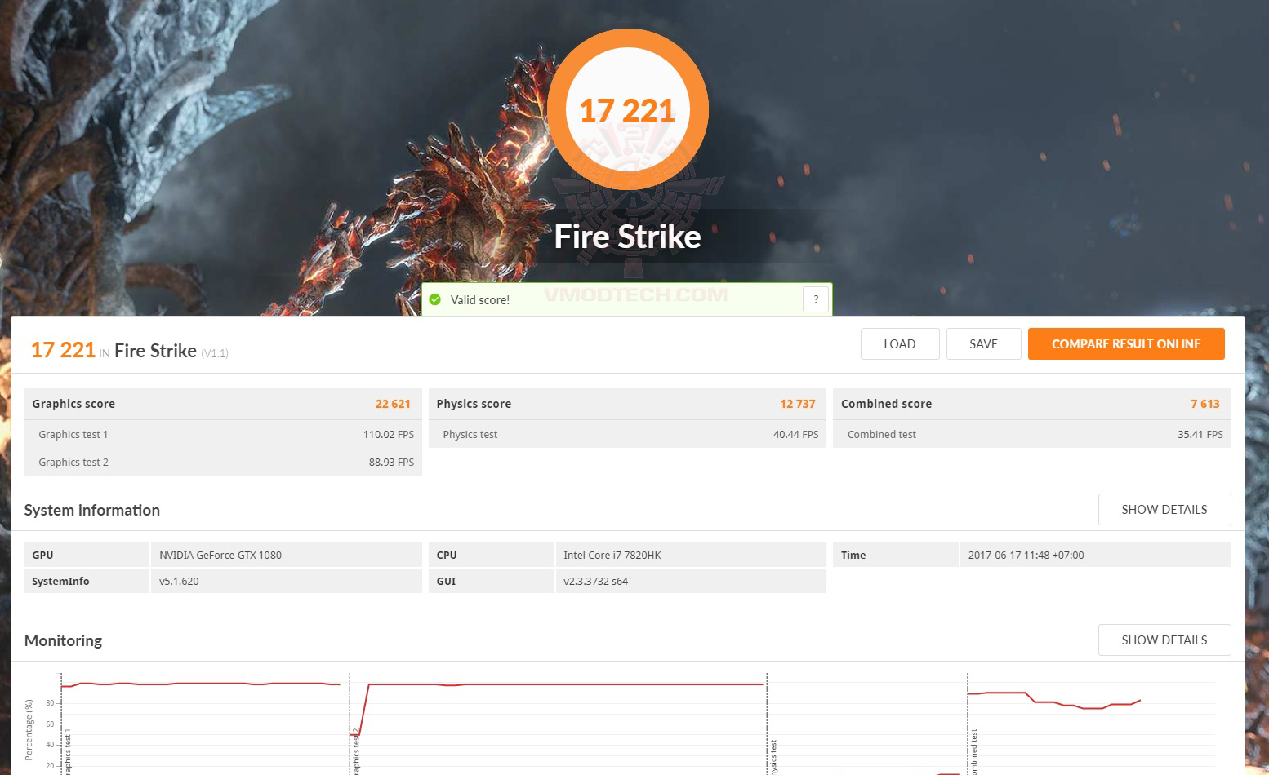Click the SystemInfo version v5.1.620 field
The image size is (1269, 775).
[x=179, y=580]
